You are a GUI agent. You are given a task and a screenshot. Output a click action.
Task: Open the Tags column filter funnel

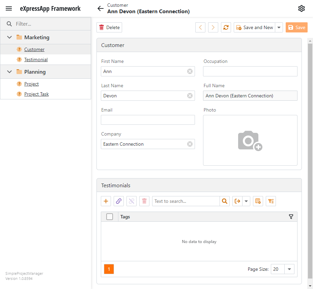click(291, 217)
